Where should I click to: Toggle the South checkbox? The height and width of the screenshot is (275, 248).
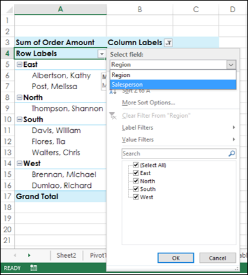136,189
